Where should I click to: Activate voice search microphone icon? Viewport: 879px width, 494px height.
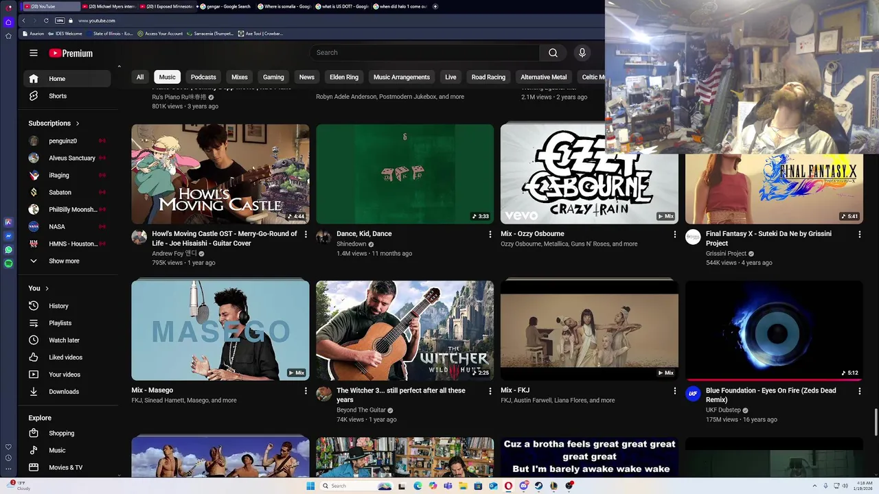[582, 52]
